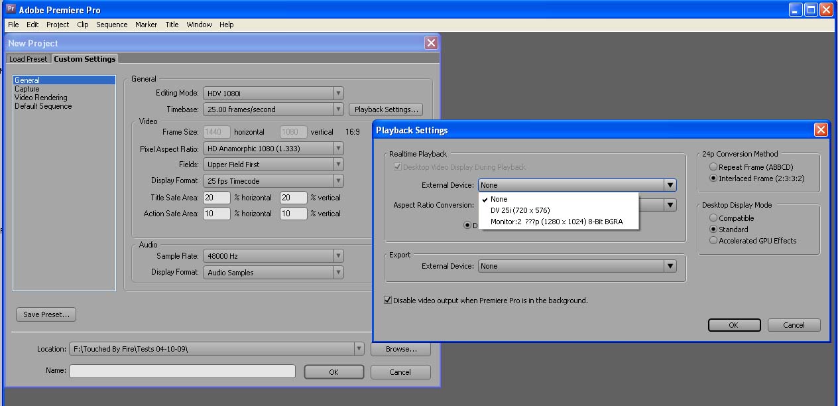Click the project Name input field

[x=182, y=372]
